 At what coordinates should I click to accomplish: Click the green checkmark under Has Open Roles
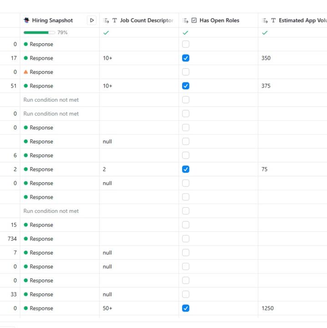tap(185, 33)
